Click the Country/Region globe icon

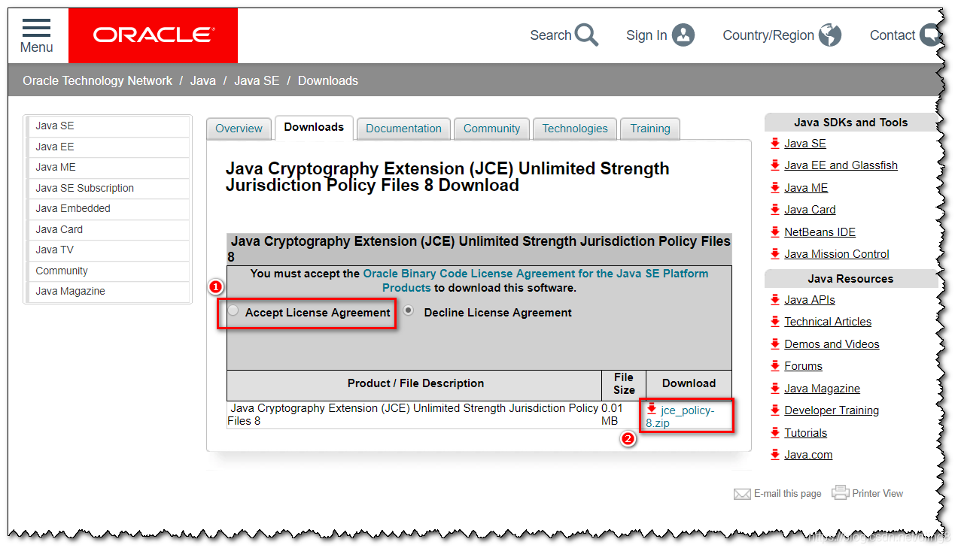[830, 35]
